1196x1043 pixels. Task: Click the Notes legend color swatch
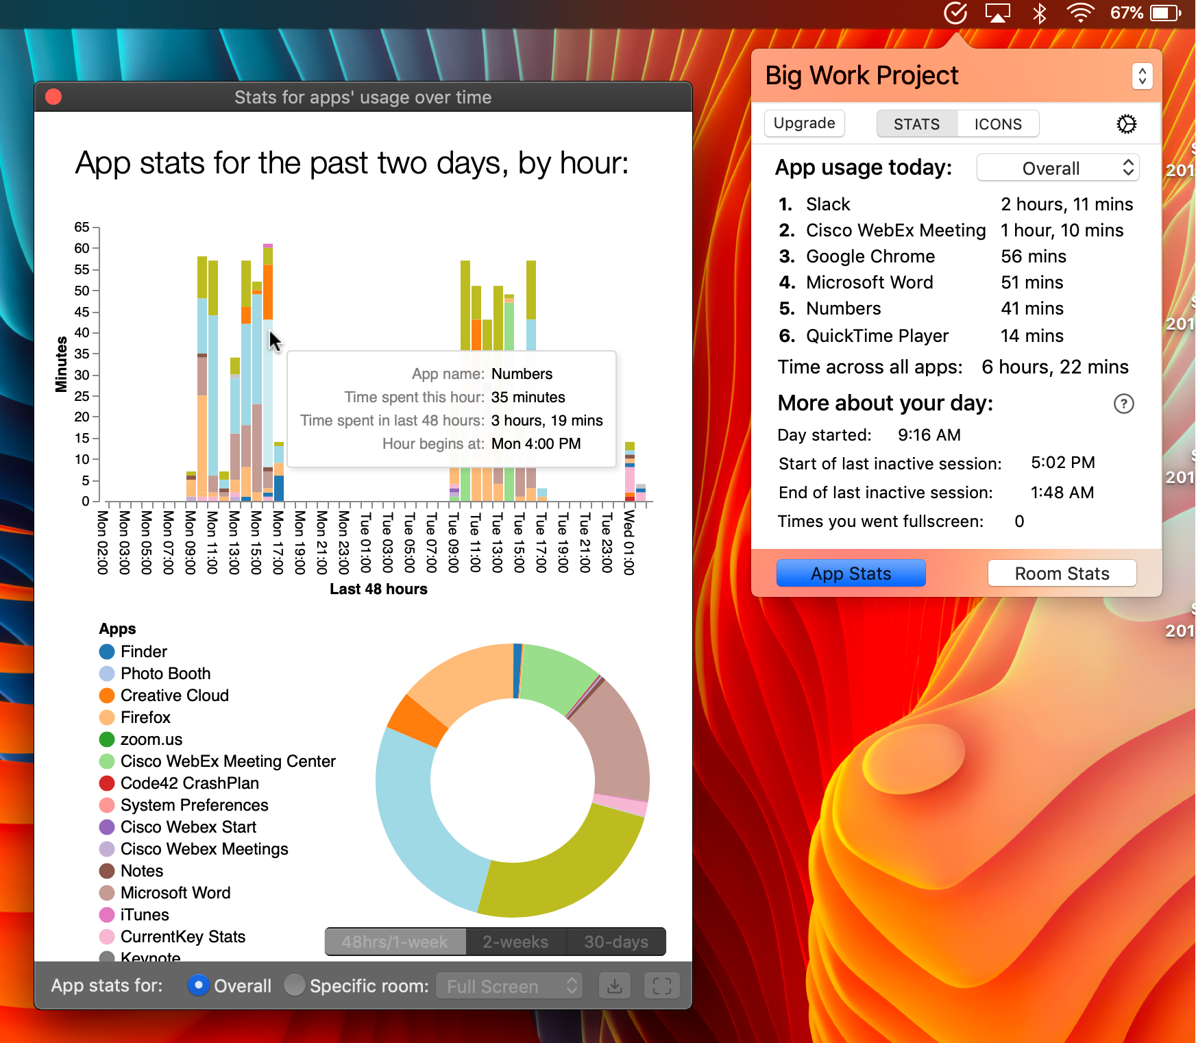[107, 871]
